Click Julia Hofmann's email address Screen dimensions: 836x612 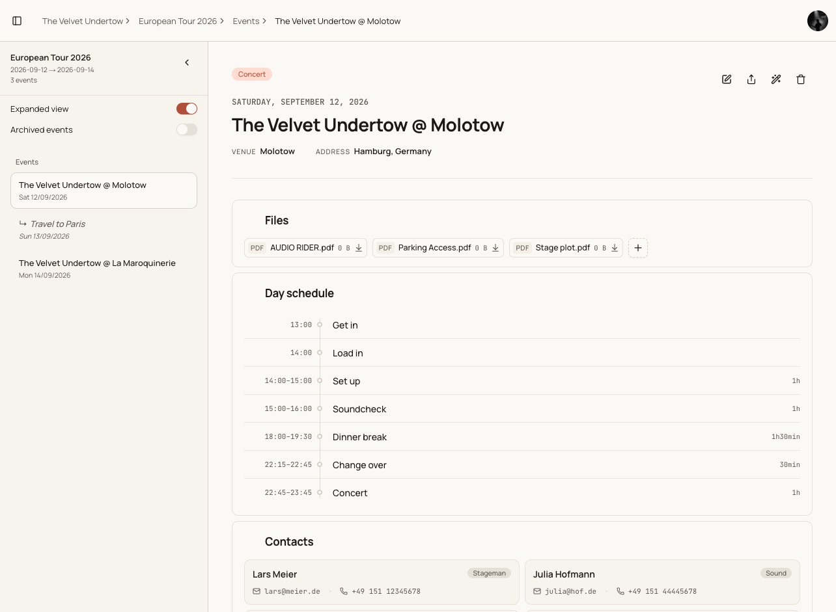coord(571,592)
